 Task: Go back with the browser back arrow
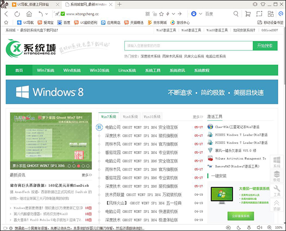pos(6,14)
